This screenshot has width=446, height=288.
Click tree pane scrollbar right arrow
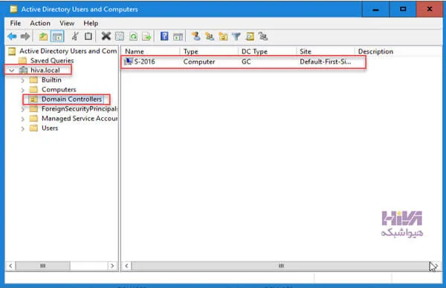pos(112,266)
